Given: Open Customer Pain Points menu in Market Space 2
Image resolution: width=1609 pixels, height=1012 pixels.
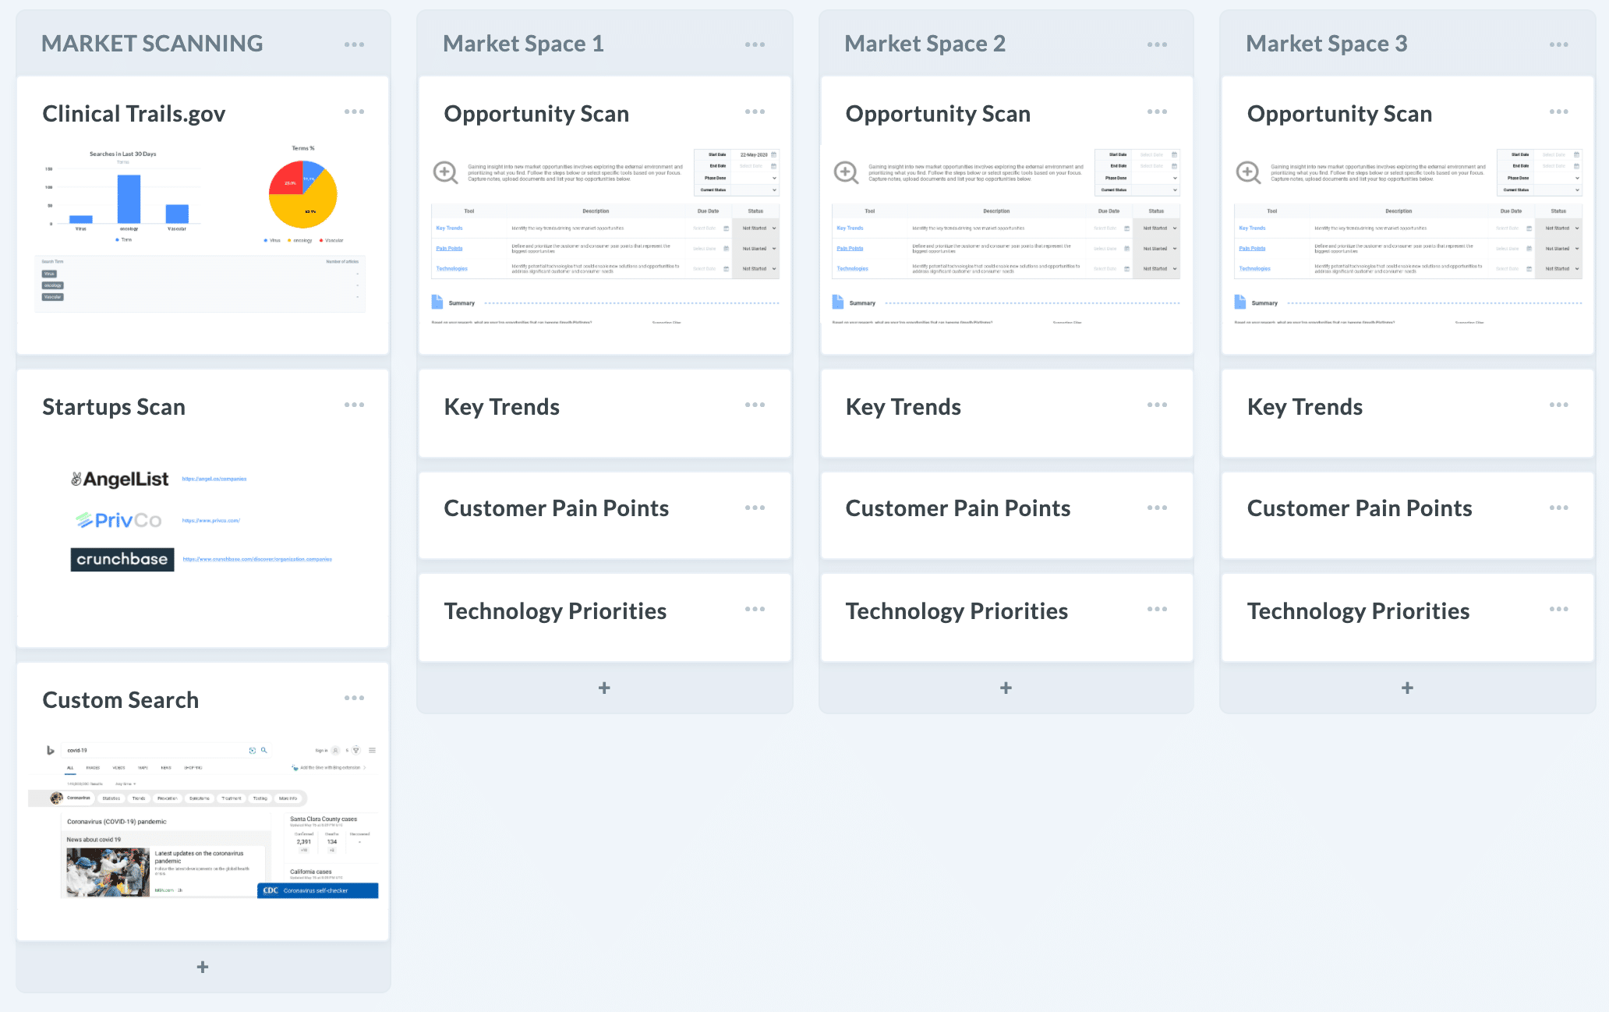Looking at the screenshot, I should 1157,508.
